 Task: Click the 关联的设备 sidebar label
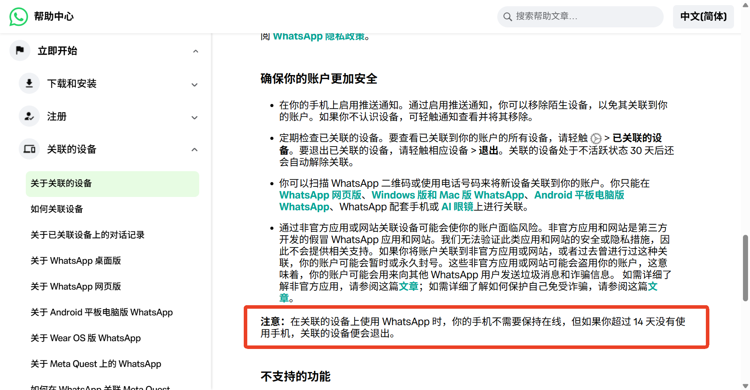pos(72,149)
